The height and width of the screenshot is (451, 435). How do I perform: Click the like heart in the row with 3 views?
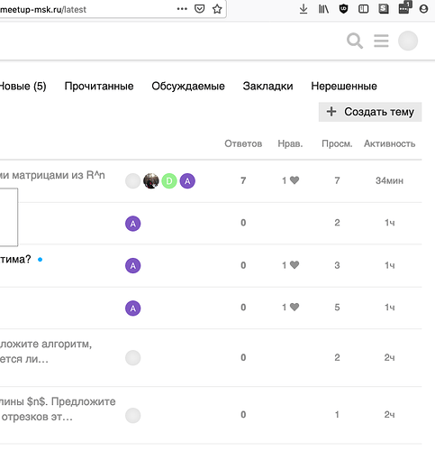[295, 265]
